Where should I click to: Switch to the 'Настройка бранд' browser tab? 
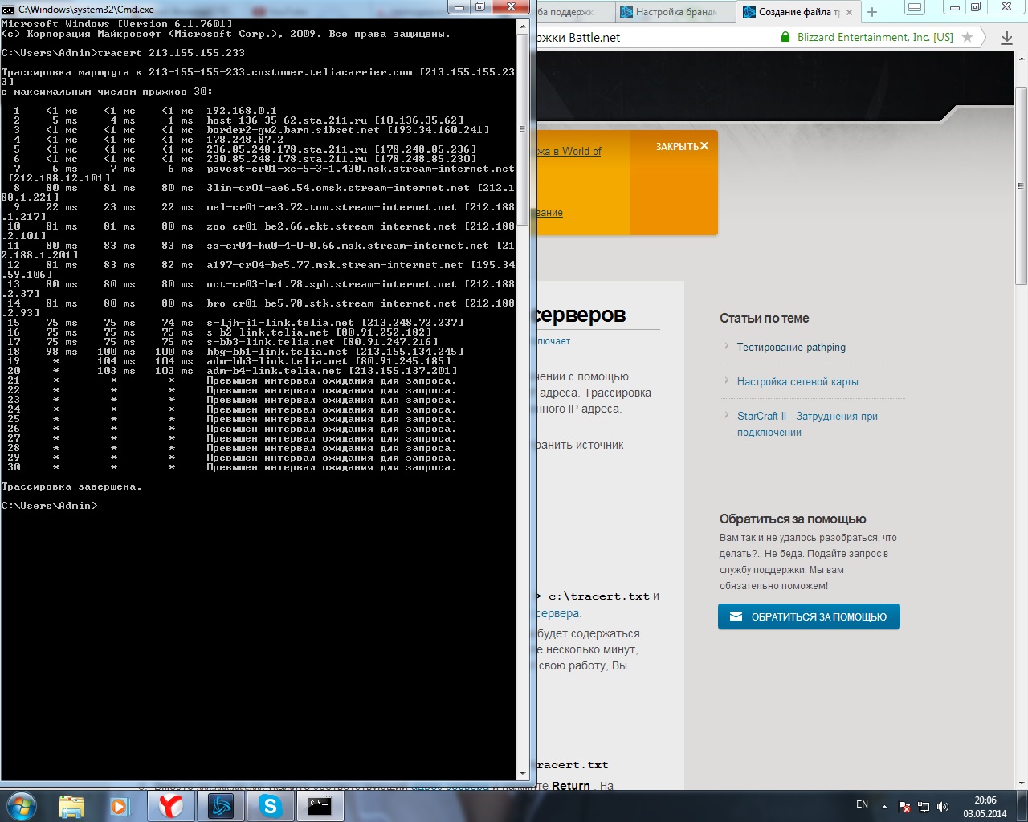pos(675,12)
